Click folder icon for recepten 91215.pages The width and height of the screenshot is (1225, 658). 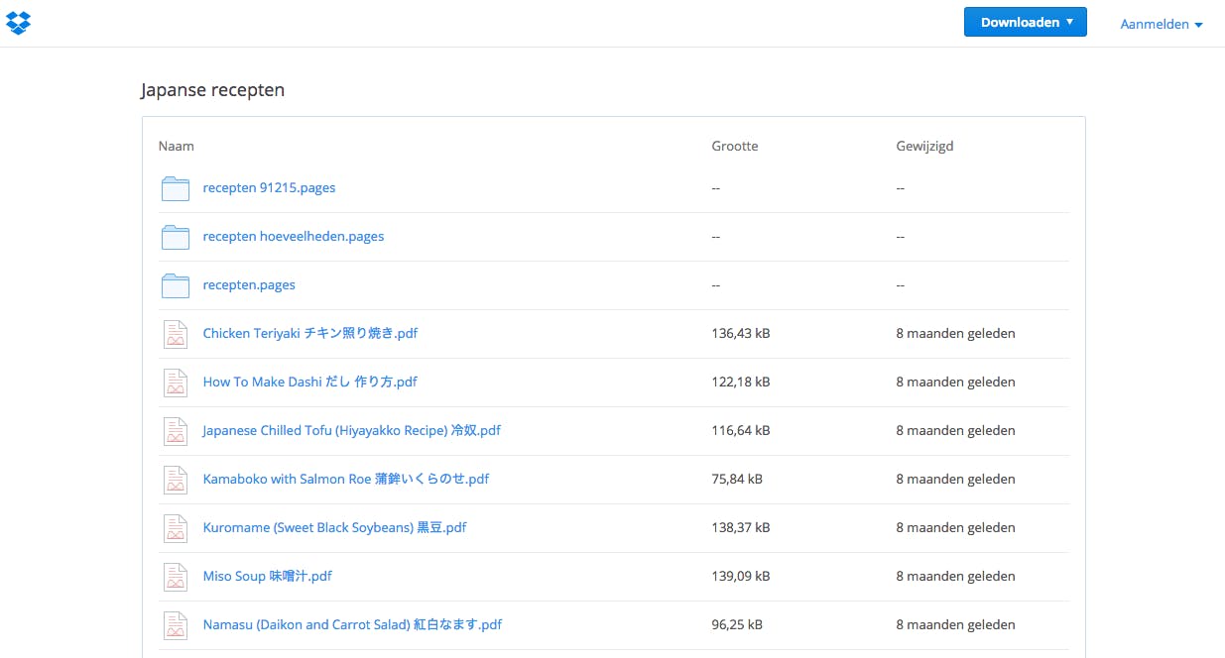point(176,188)
